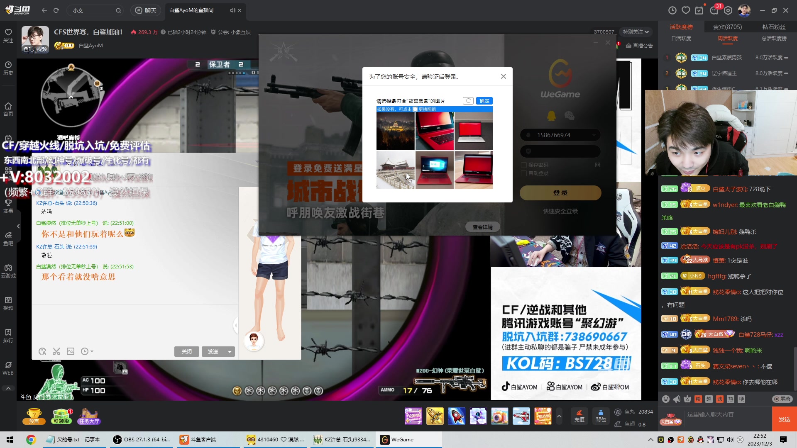Refresh the captcha image set
The width and height of the screenshot is (797, 448).
(468, 101)
